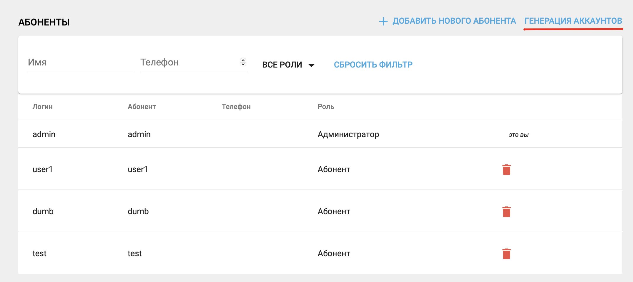Click ГЕНЕРАЦИЯ АККАУНТОВ link
633x282 pixels.
573,21
